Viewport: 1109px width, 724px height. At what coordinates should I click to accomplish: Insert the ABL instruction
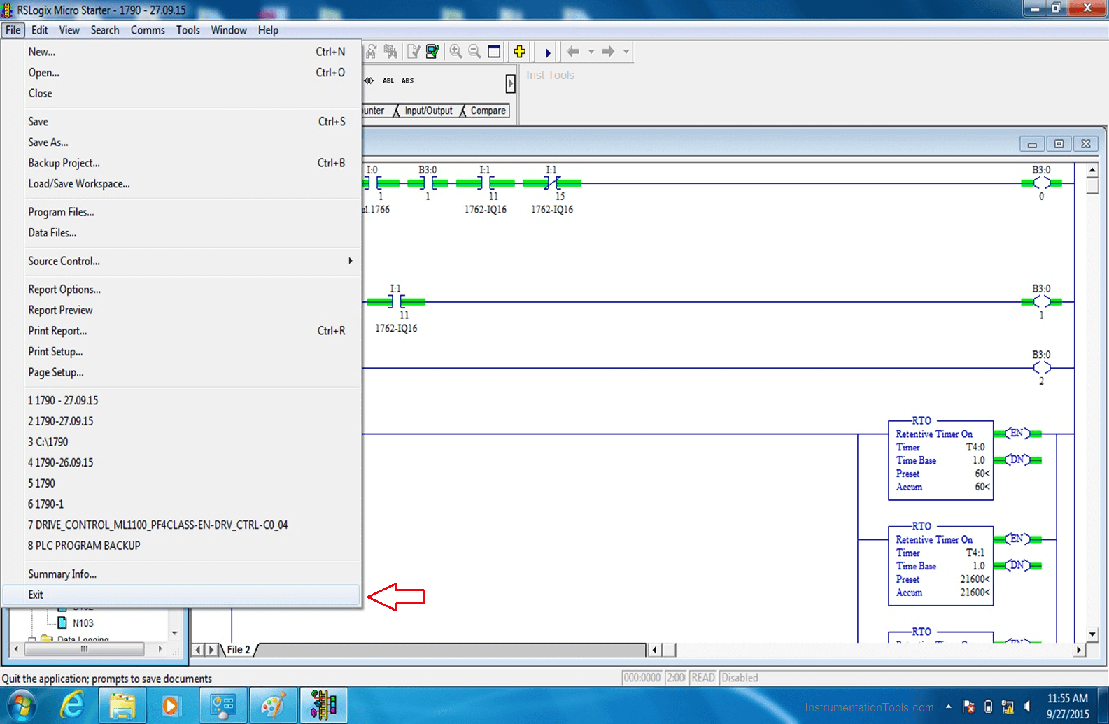(x=388, y=80)
